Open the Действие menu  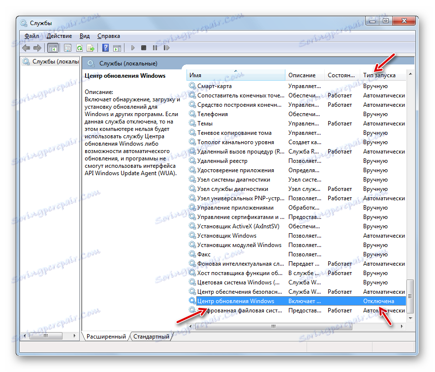[59, 36]
